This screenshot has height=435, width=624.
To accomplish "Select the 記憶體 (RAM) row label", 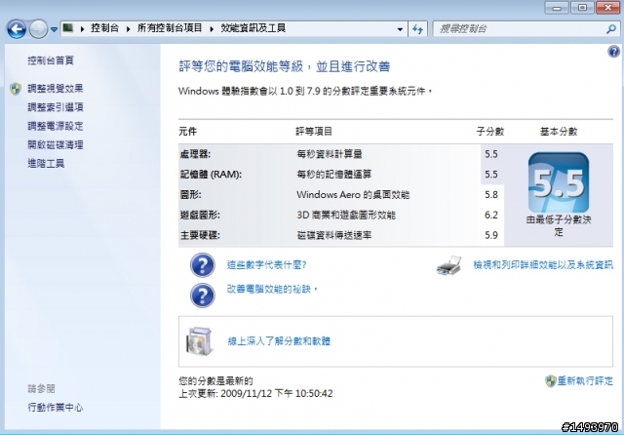I will pyautogui.click(x=211, y=175).
